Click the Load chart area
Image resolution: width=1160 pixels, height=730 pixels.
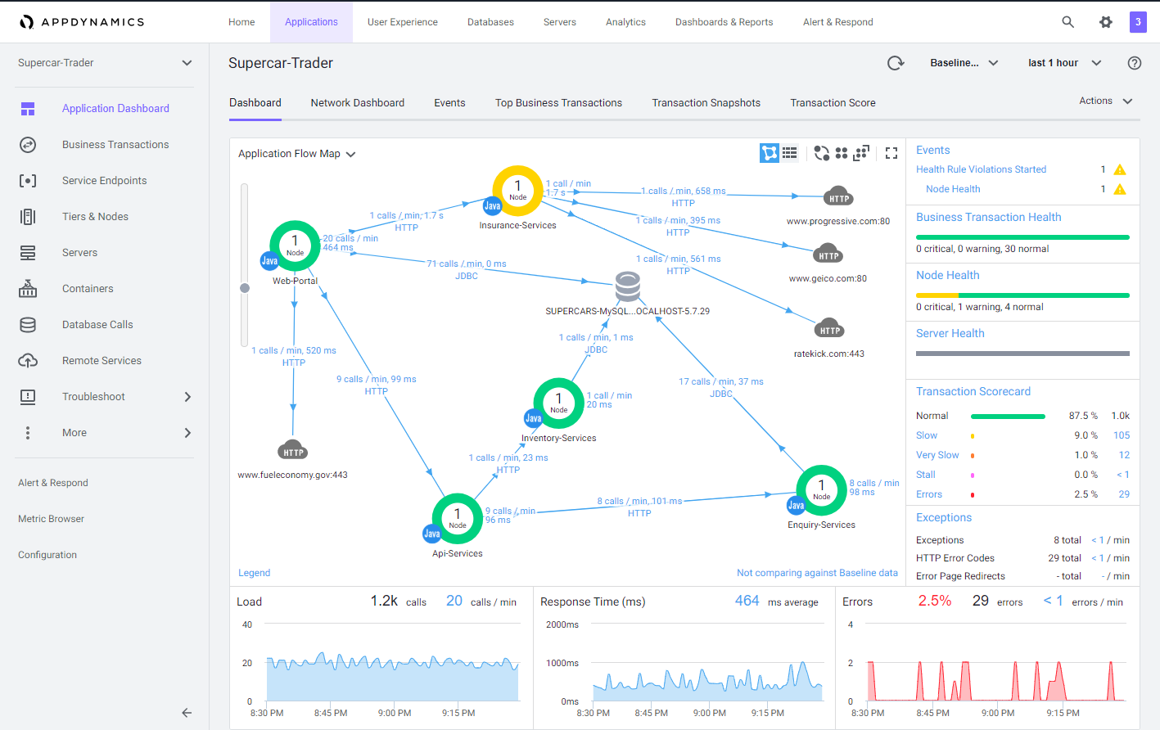click(393, 663)
